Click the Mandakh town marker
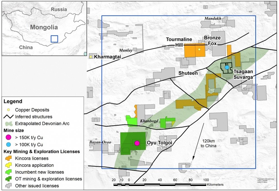The height and width of the screenshot is (191, 279). (219, 21)
